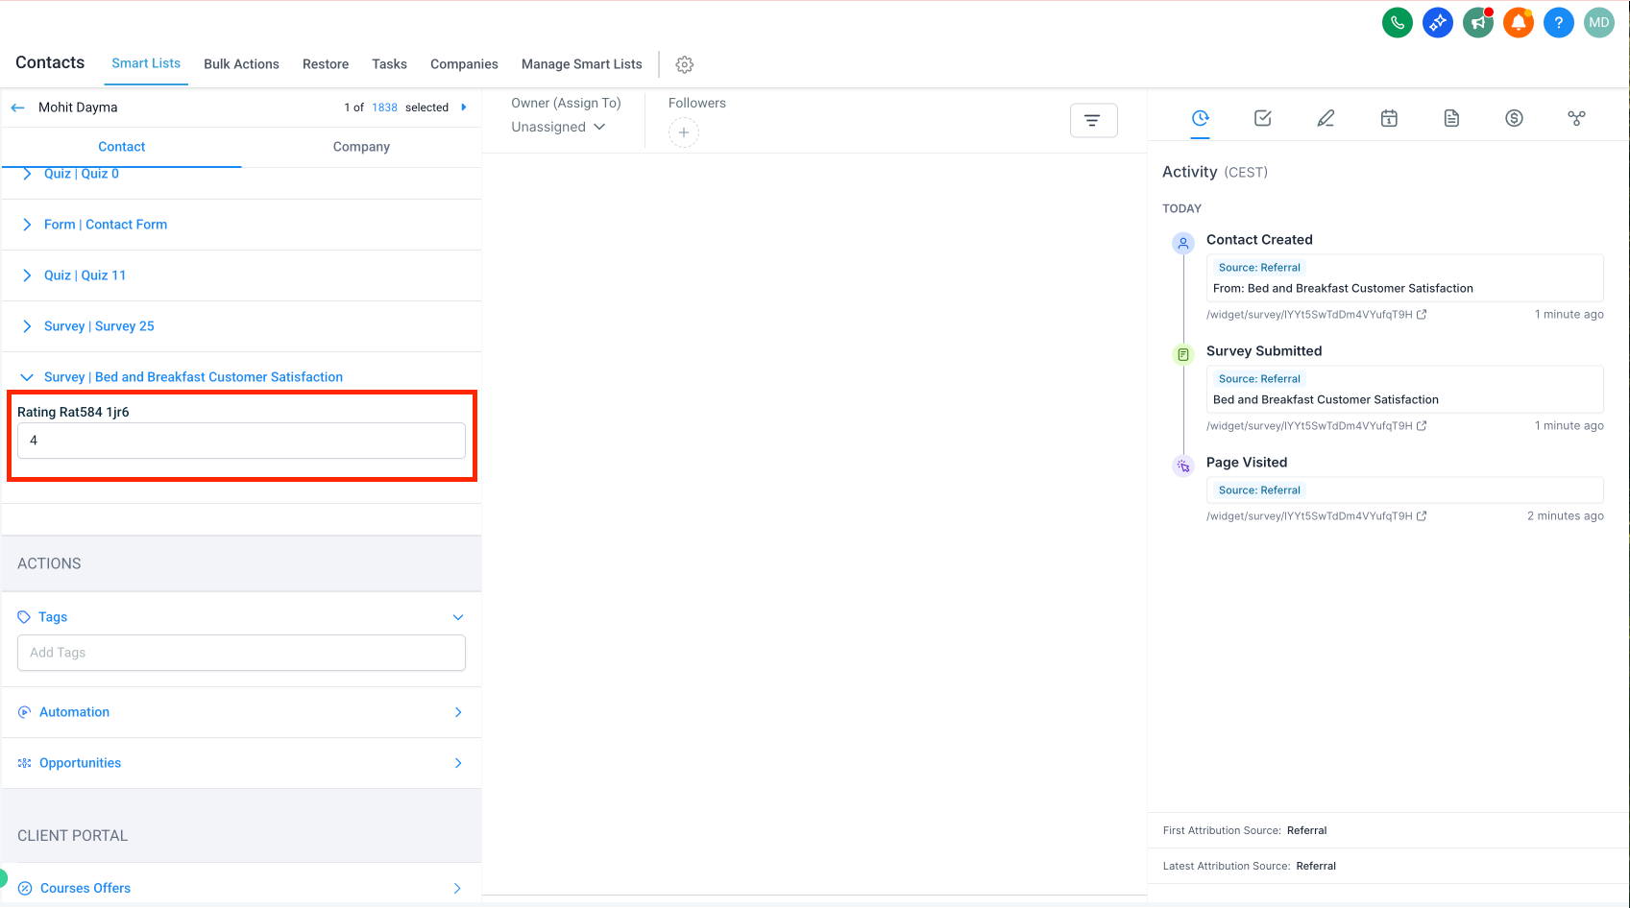This screenshot has width=1630, height=908.
Task: Open the Manage Smart Lists tab
Action: [581, 64]
